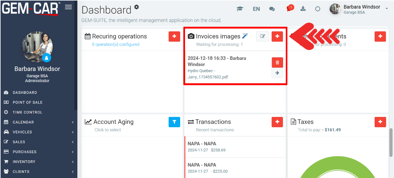The width and height of the screenshot is (394, 178).
Task: Toggle the light/dark theme icon
Action: [x=318, y=9]
